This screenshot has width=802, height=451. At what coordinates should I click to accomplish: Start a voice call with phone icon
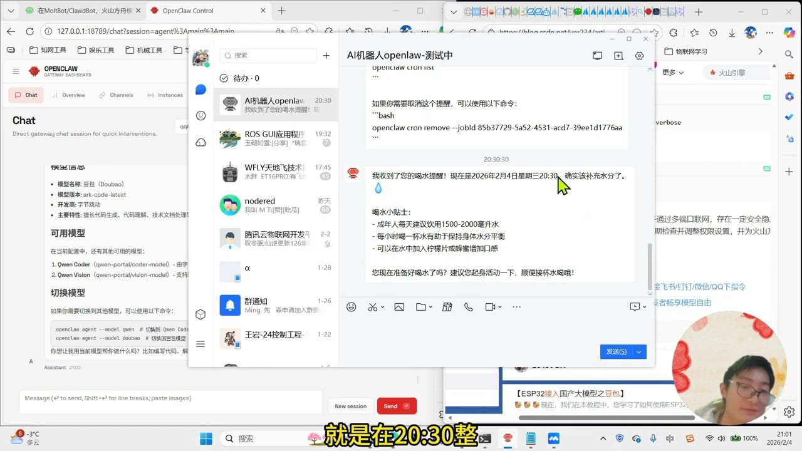[469, 307]
